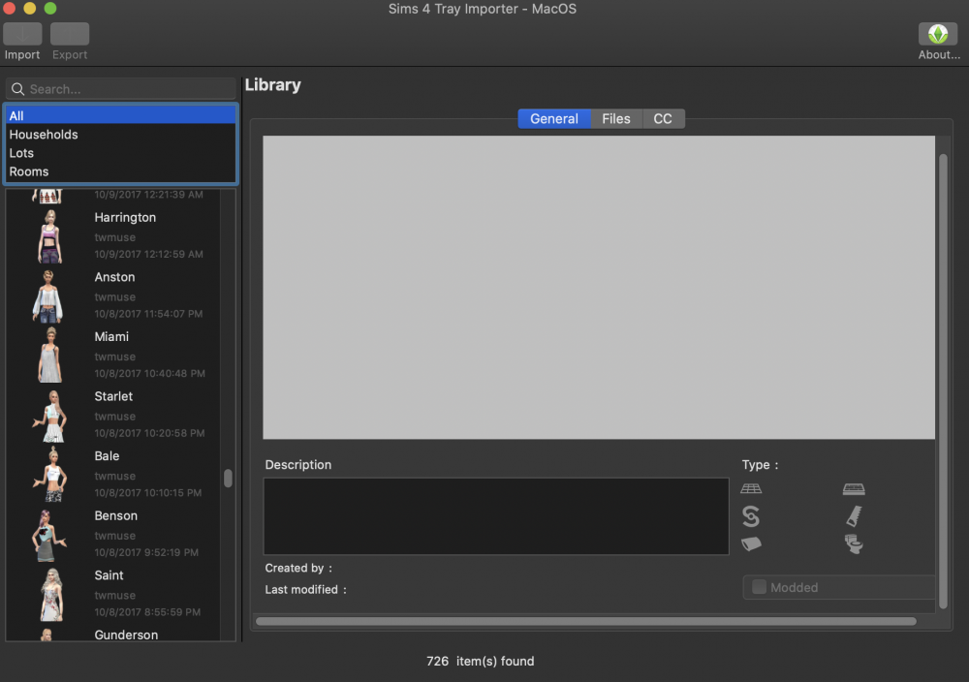Screen dimensions: 969x682
Task: Click the yellow minimize window button
Action: (x=30, y=9)
